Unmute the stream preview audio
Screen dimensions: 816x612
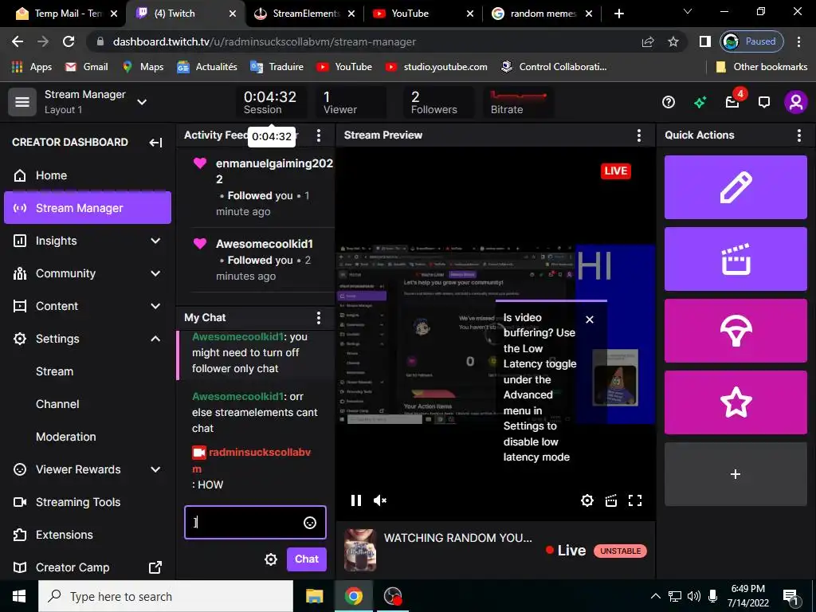(x=380, y=500)
